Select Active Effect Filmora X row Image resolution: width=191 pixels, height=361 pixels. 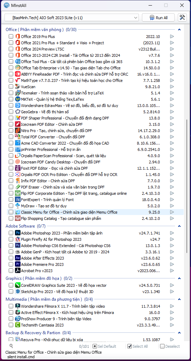click(67, 313)
